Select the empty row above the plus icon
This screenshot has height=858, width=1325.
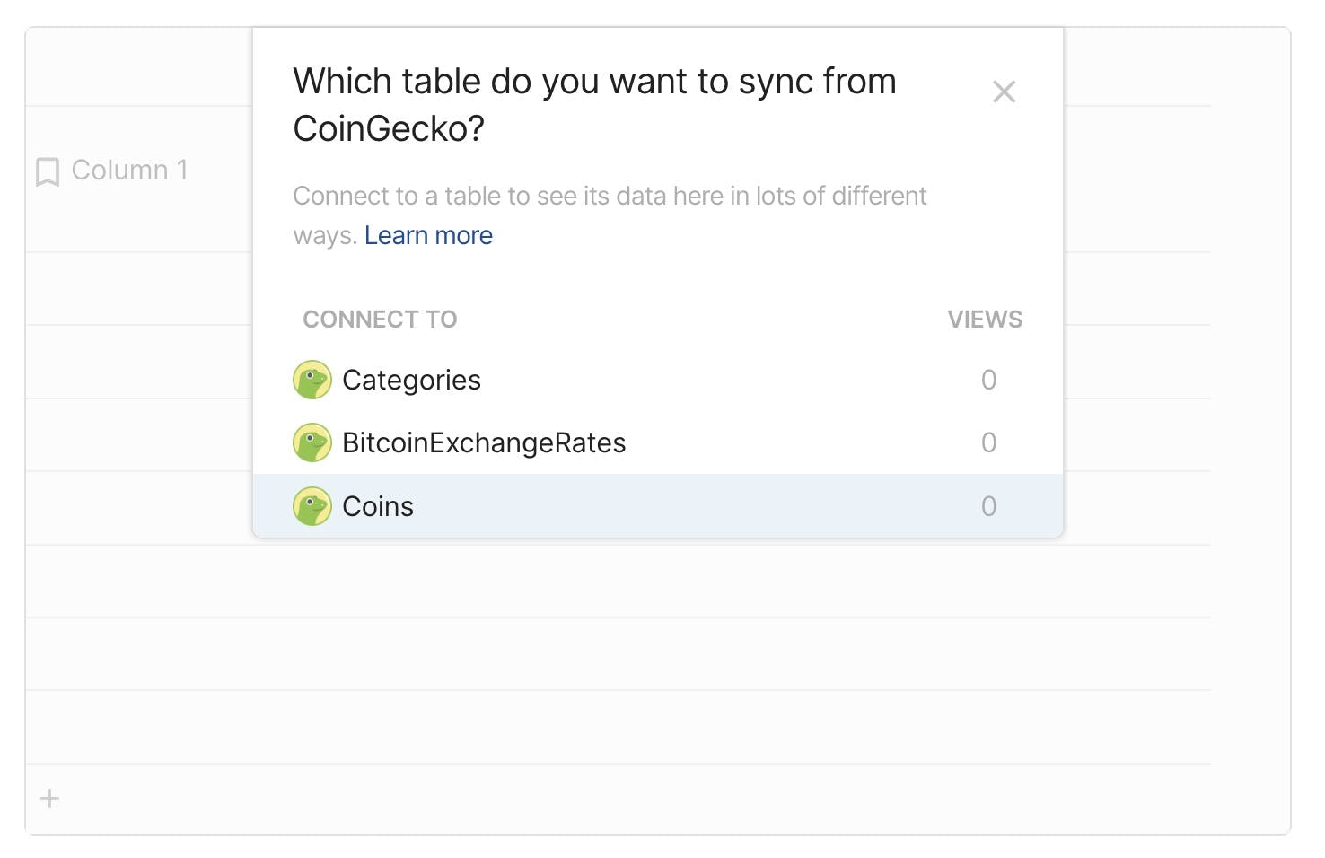(x=618, y=727)
